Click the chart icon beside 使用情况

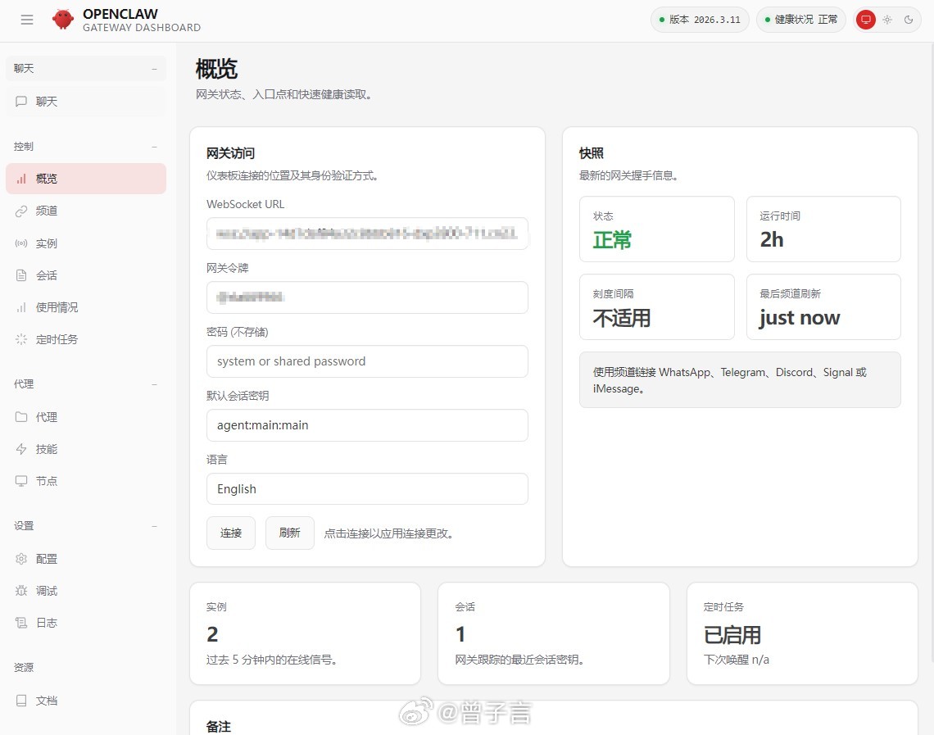pyautogui.click(x=21, y=307)
